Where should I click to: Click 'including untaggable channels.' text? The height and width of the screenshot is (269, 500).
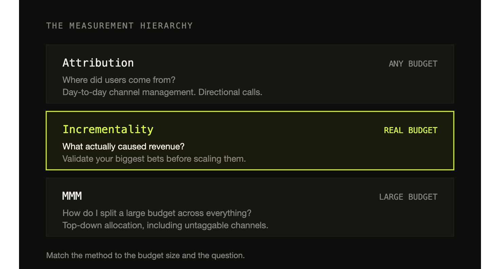[x=208, y=226]
